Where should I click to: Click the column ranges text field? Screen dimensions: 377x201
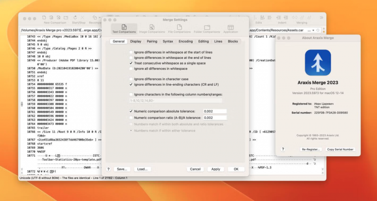(x=176, y=101)
